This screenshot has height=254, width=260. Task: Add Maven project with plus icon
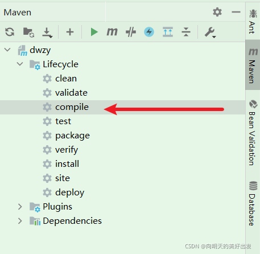[x=70, y=32]
